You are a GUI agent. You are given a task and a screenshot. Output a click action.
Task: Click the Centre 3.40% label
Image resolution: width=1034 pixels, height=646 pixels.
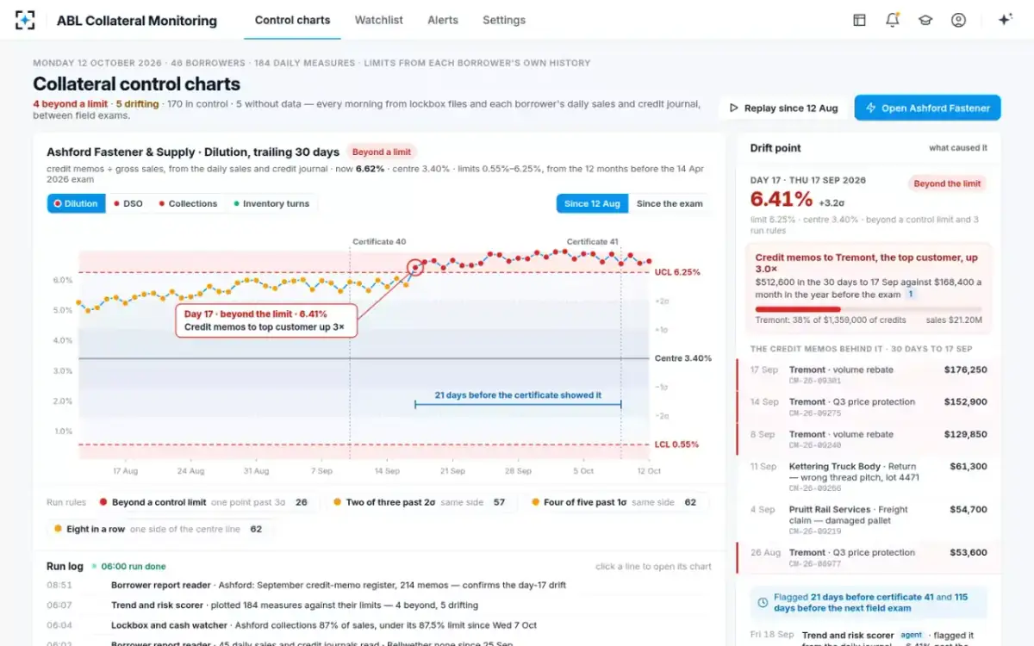pos(682,358)
